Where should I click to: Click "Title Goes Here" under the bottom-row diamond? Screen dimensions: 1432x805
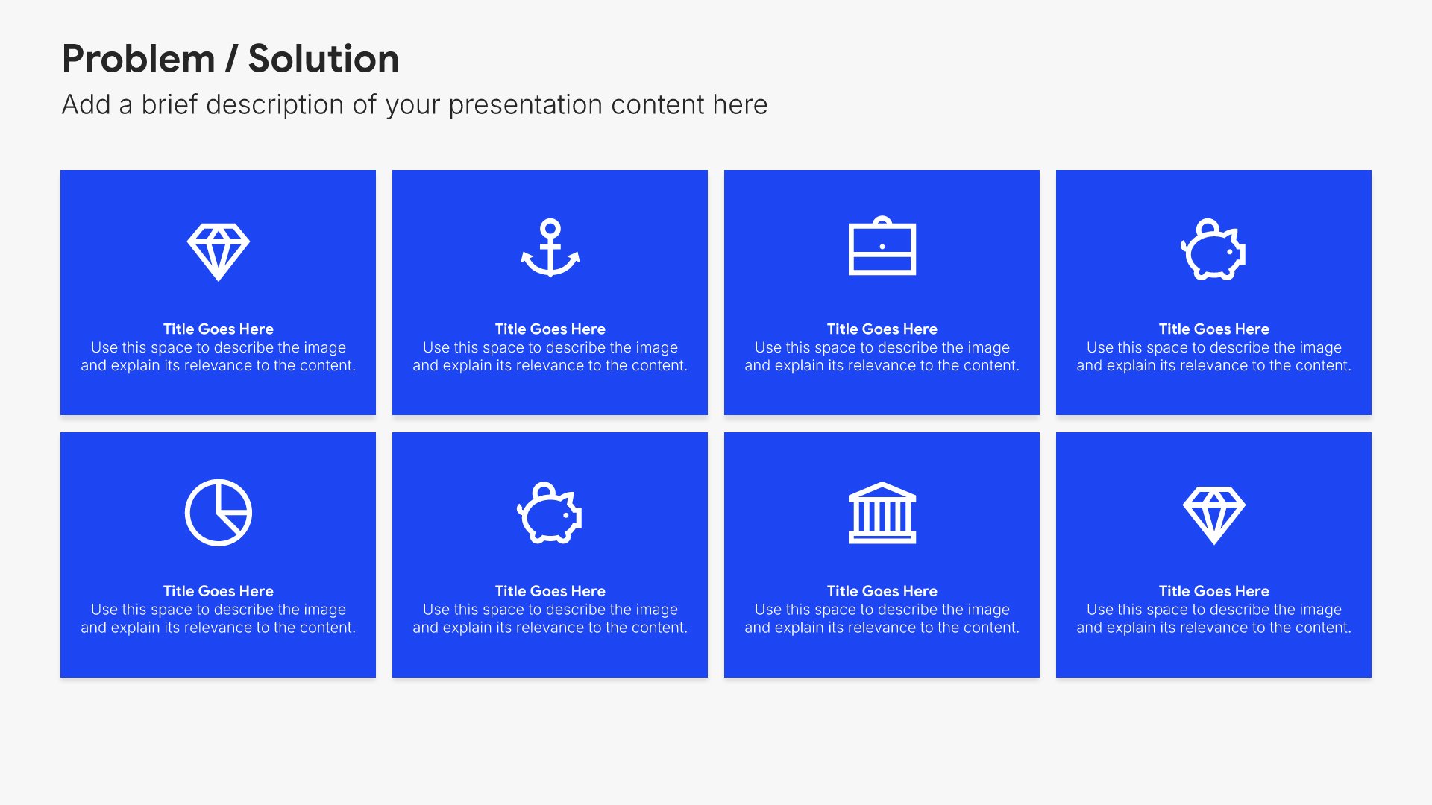pyautogui.click(x=1214, y=591)
